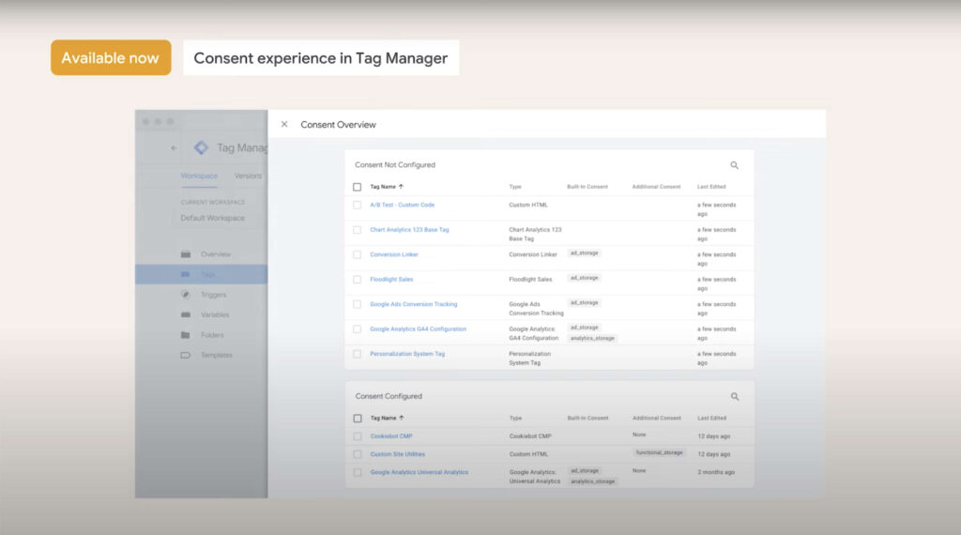Open the Templates sidebar icon
Viewport: 961px width, 535px height.
tap(186, 356)
